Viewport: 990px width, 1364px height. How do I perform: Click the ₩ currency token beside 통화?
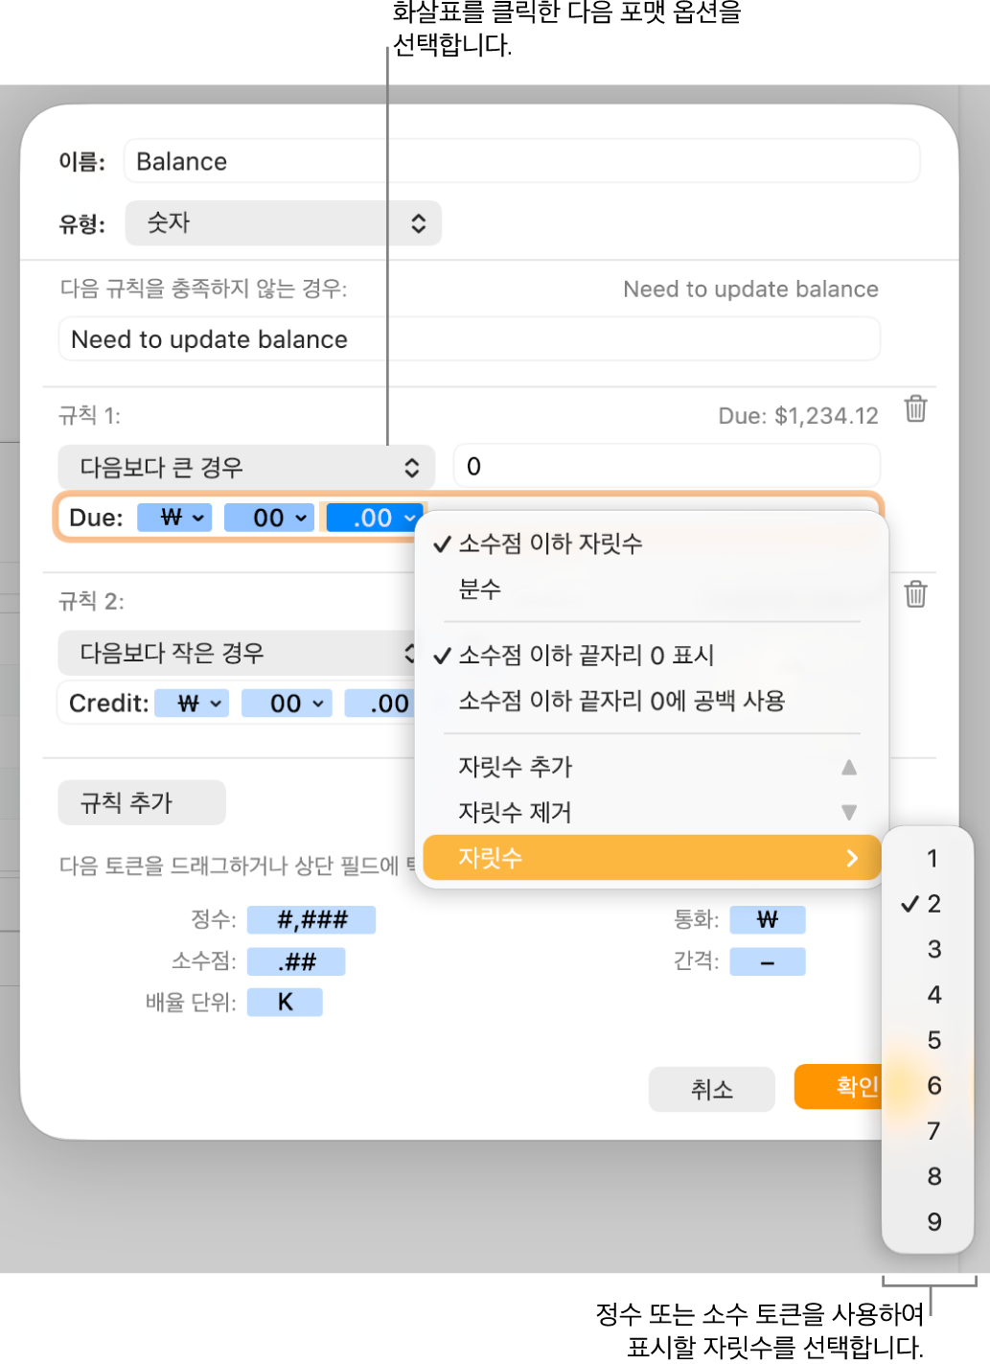coord(768,920)
